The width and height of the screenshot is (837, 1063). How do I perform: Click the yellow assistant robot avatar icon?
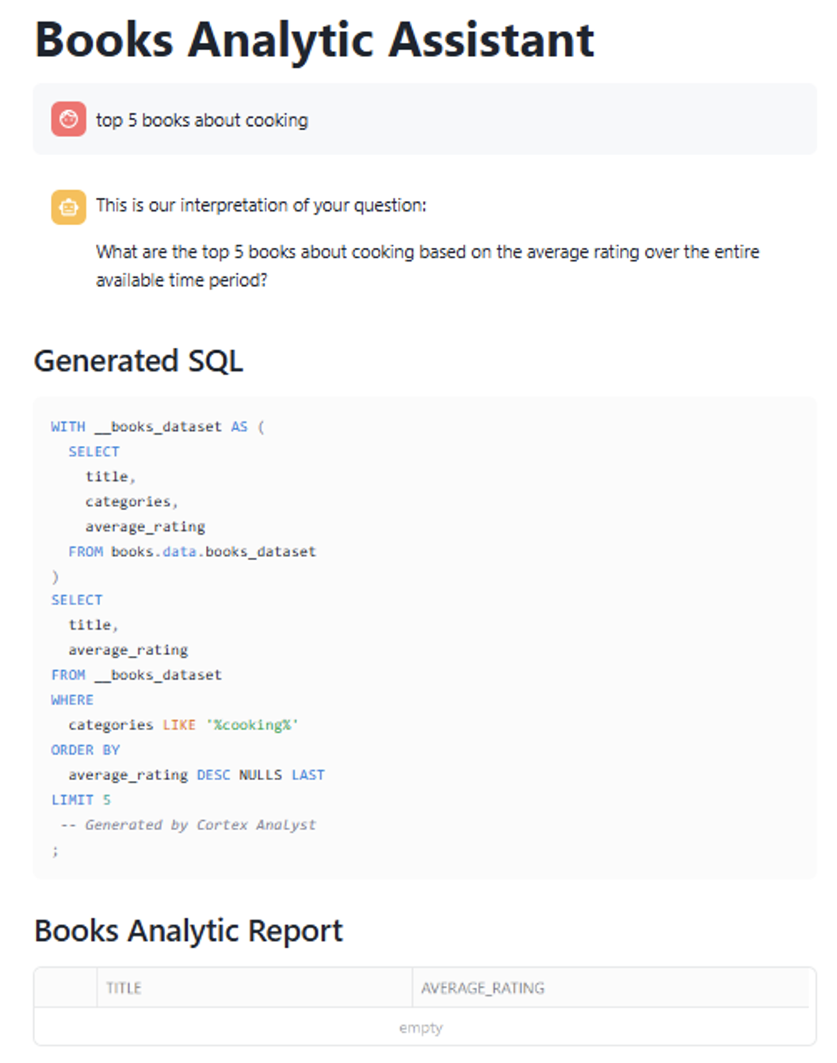tap(68, 208)
